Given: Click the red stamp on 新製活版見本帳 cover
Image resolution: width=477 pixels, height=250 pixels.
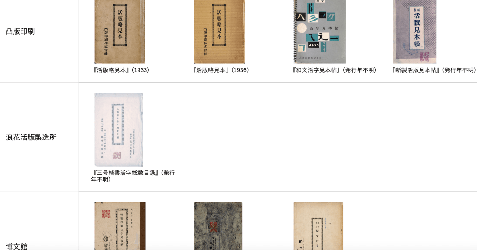Looking at the screenshot, I should [424, 56].
